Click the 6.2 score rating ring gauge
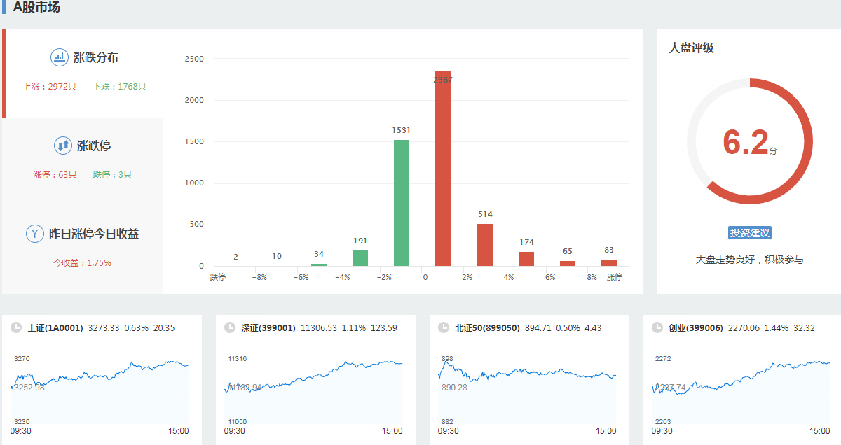Viewport: 841px width, 445px height. 749,142
